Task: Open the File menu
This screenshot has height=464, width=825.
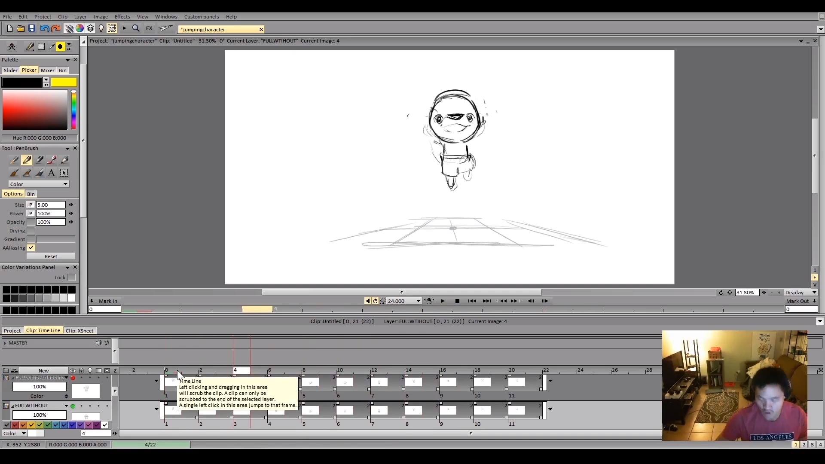Action: pos(7,17)
